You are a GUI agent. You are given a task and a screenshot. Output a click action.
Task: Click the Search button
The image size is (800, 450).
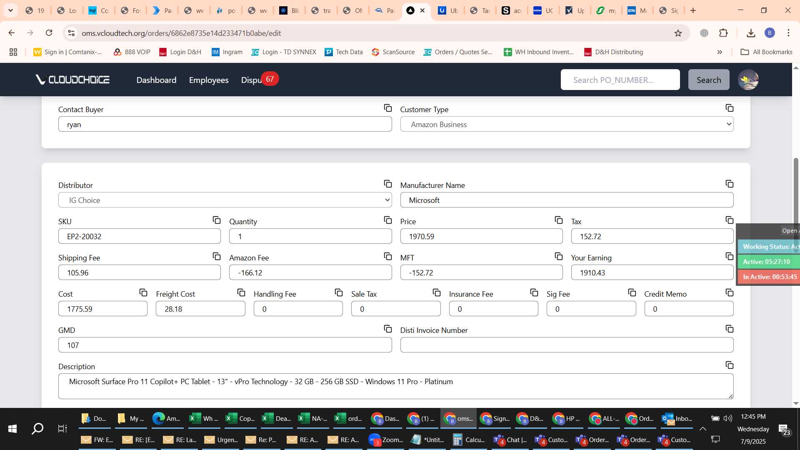[x=709, y=80]
